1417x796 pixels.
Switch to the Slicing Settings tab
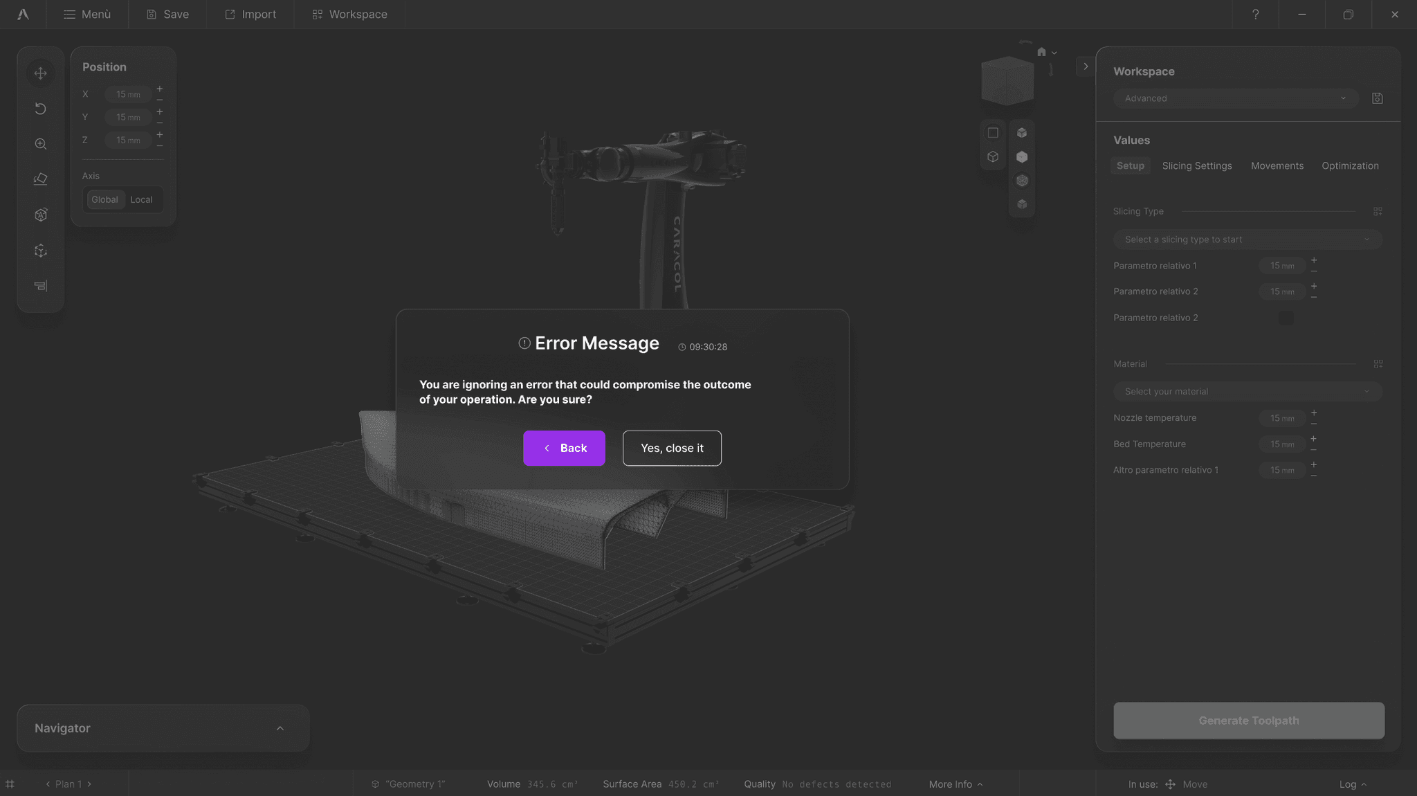tap(1196, 166)
